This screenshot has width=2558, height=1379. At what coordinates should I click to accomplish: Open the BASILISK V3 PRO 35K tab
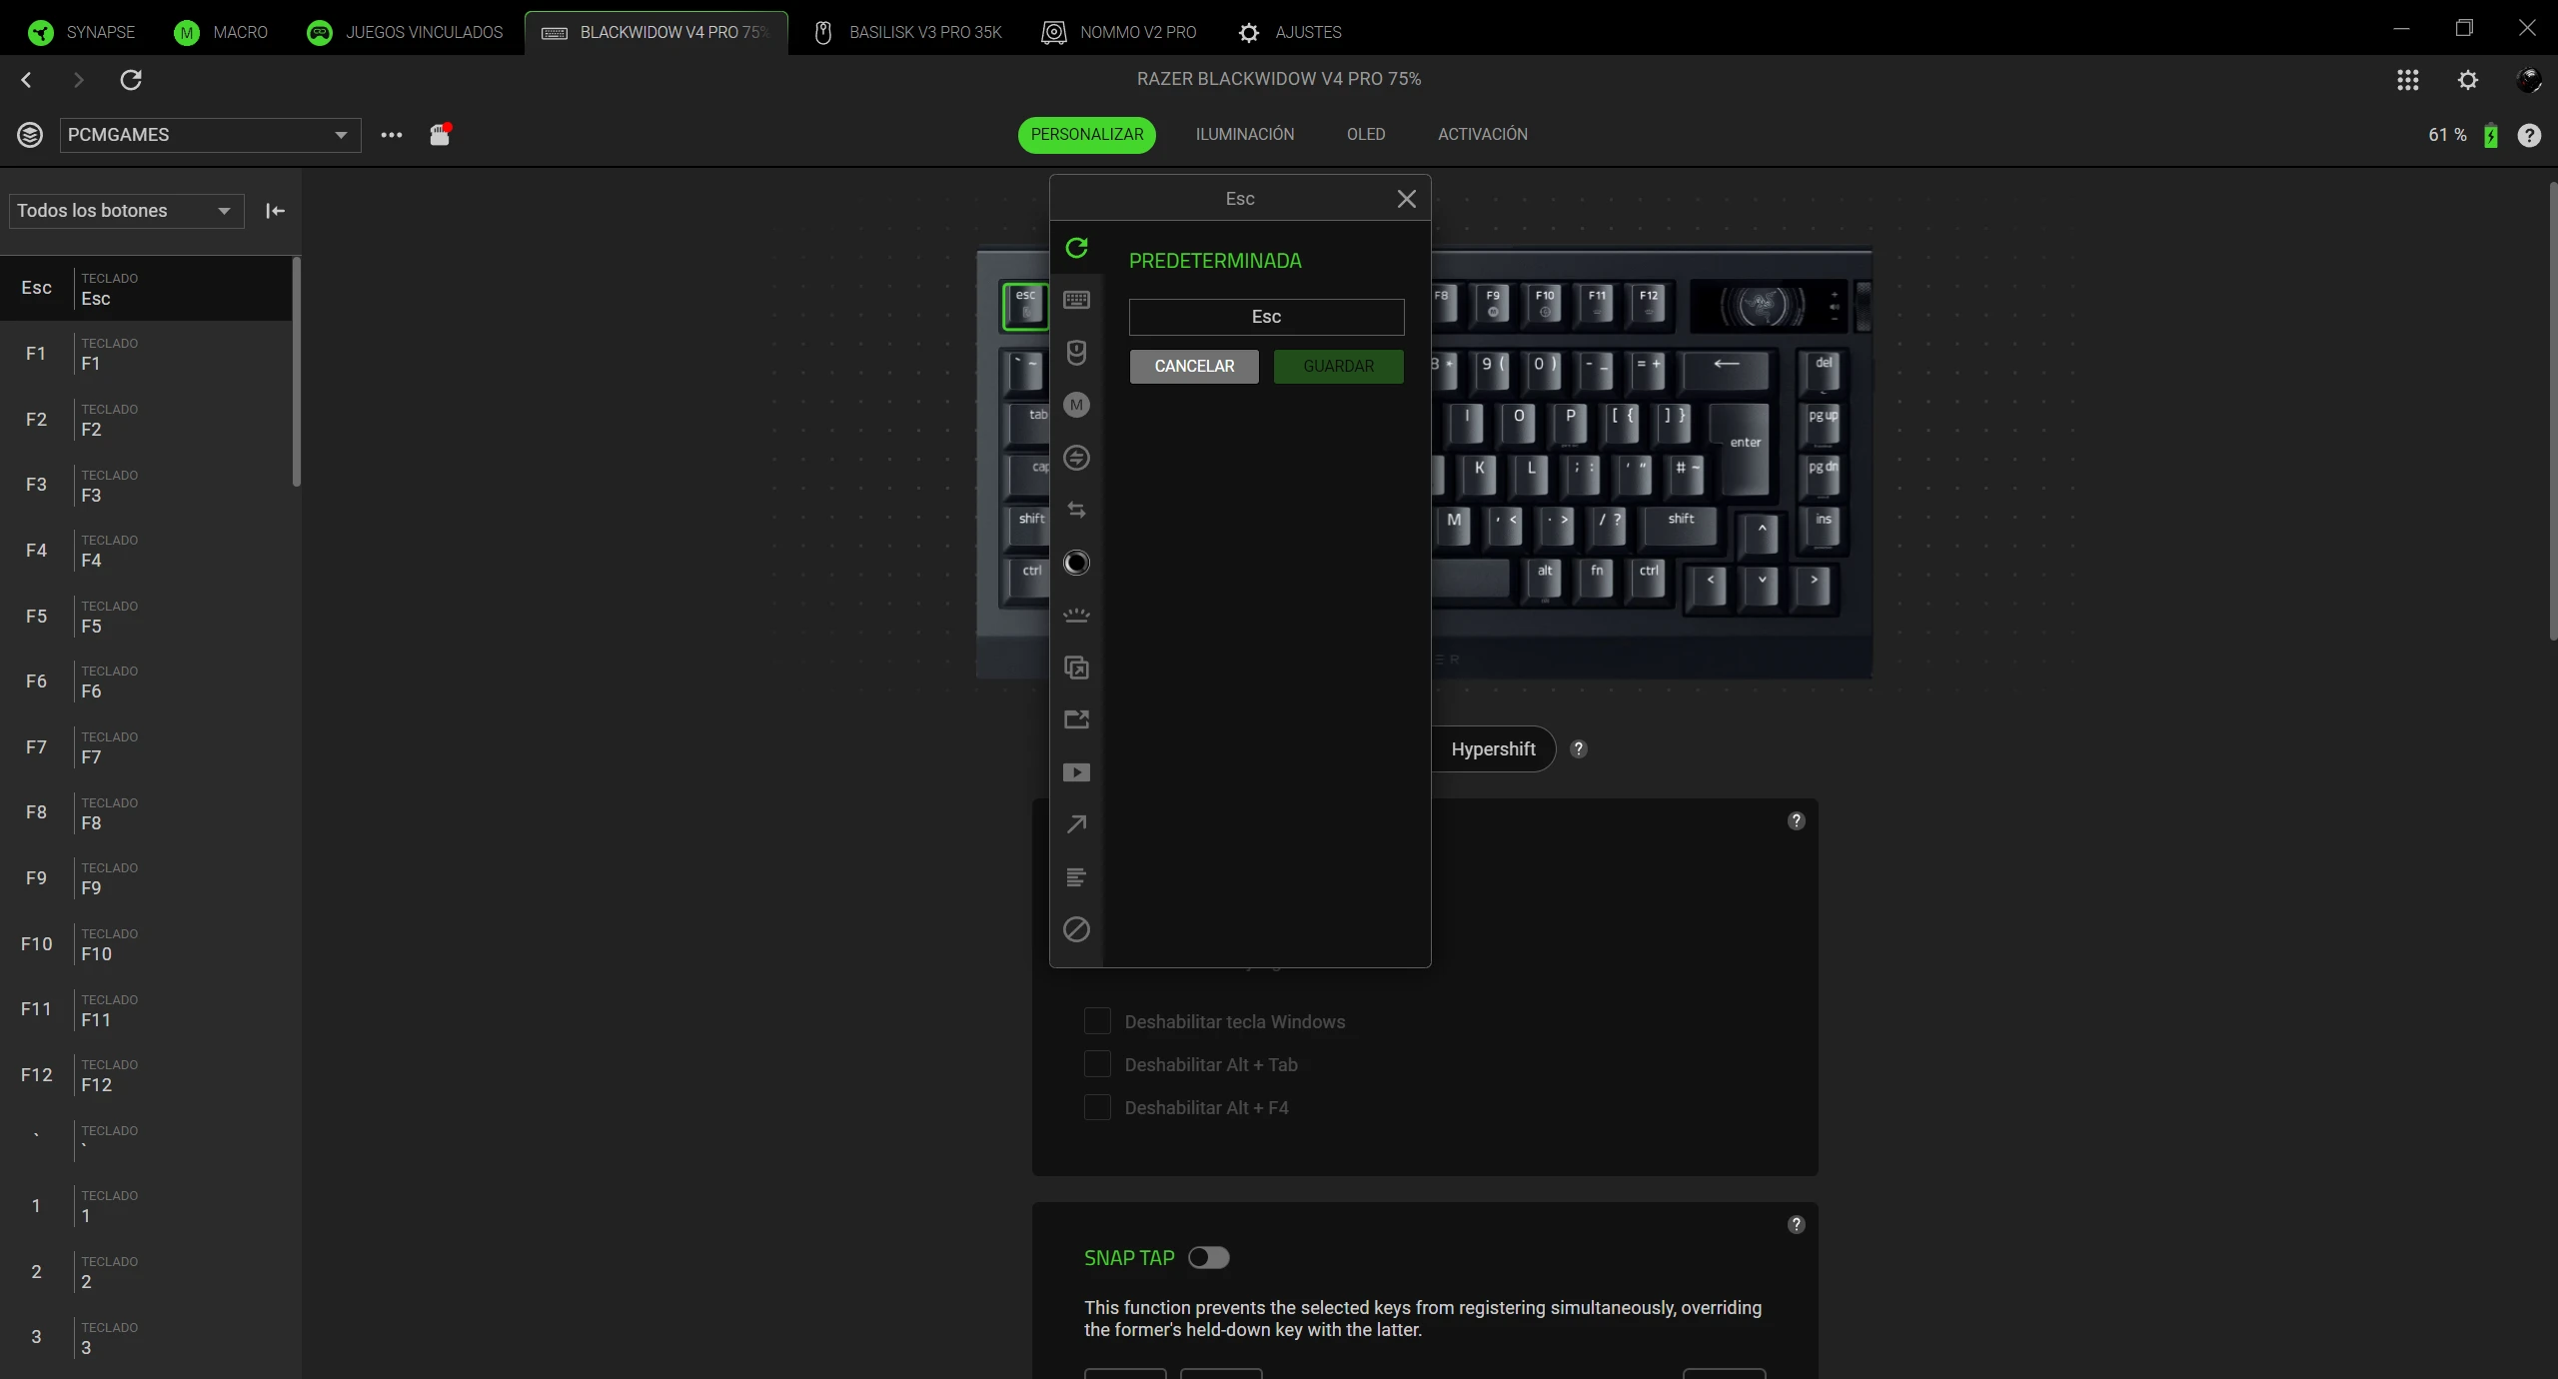[x=908, y=32]
